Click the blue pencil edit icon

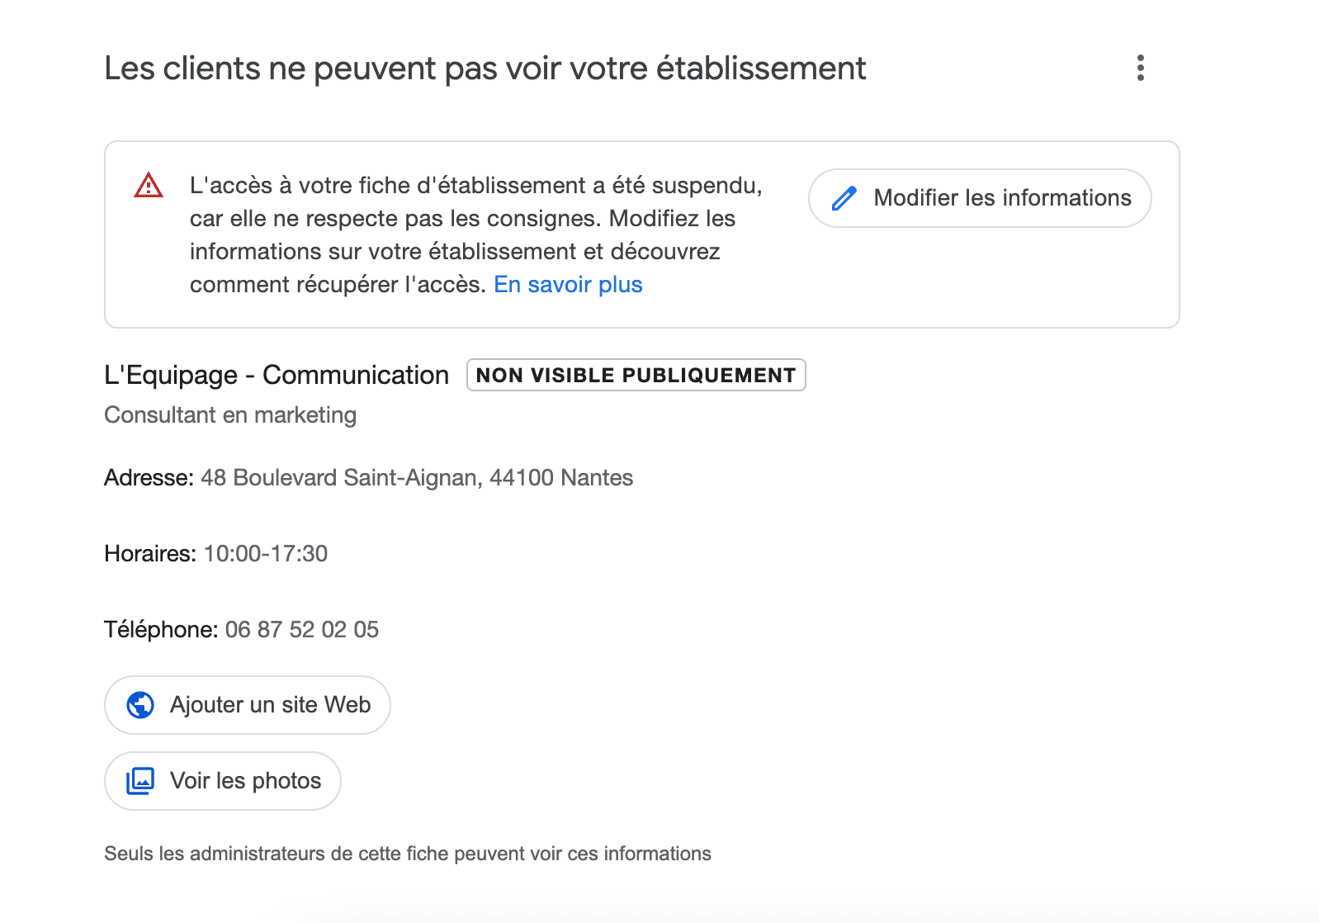[x=844, y=198]
